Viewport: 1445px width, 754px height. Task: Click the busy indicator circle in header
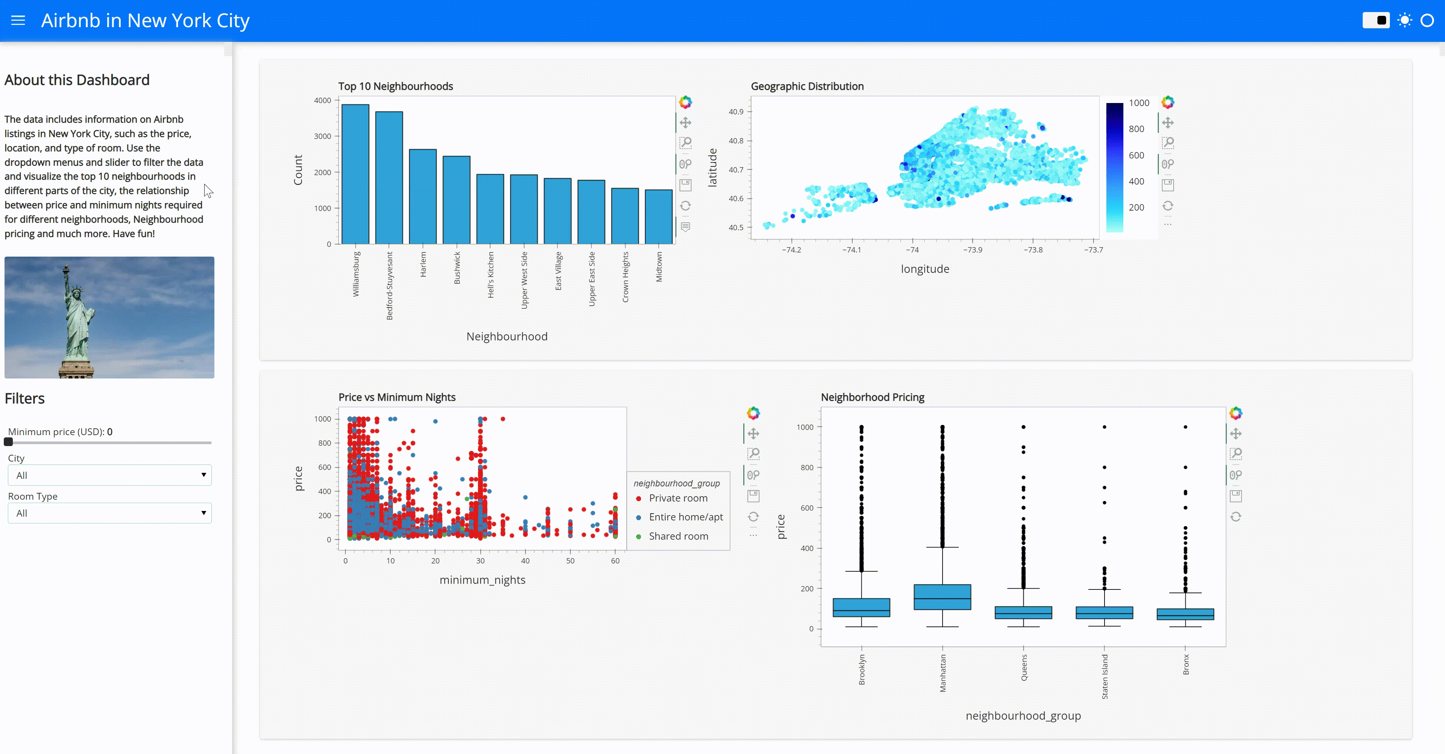[x=1427, y=21]
